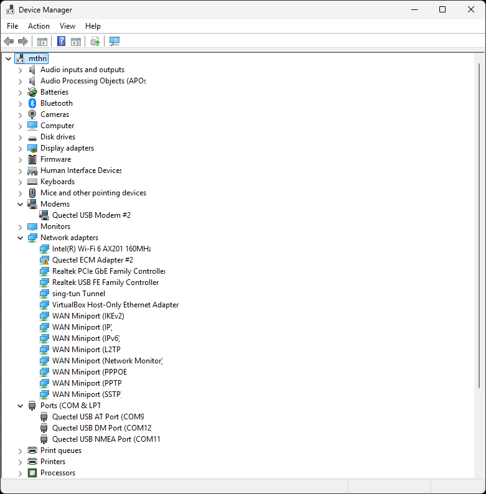Click the Back arrow toolbar icon

(x=9, y=41)
